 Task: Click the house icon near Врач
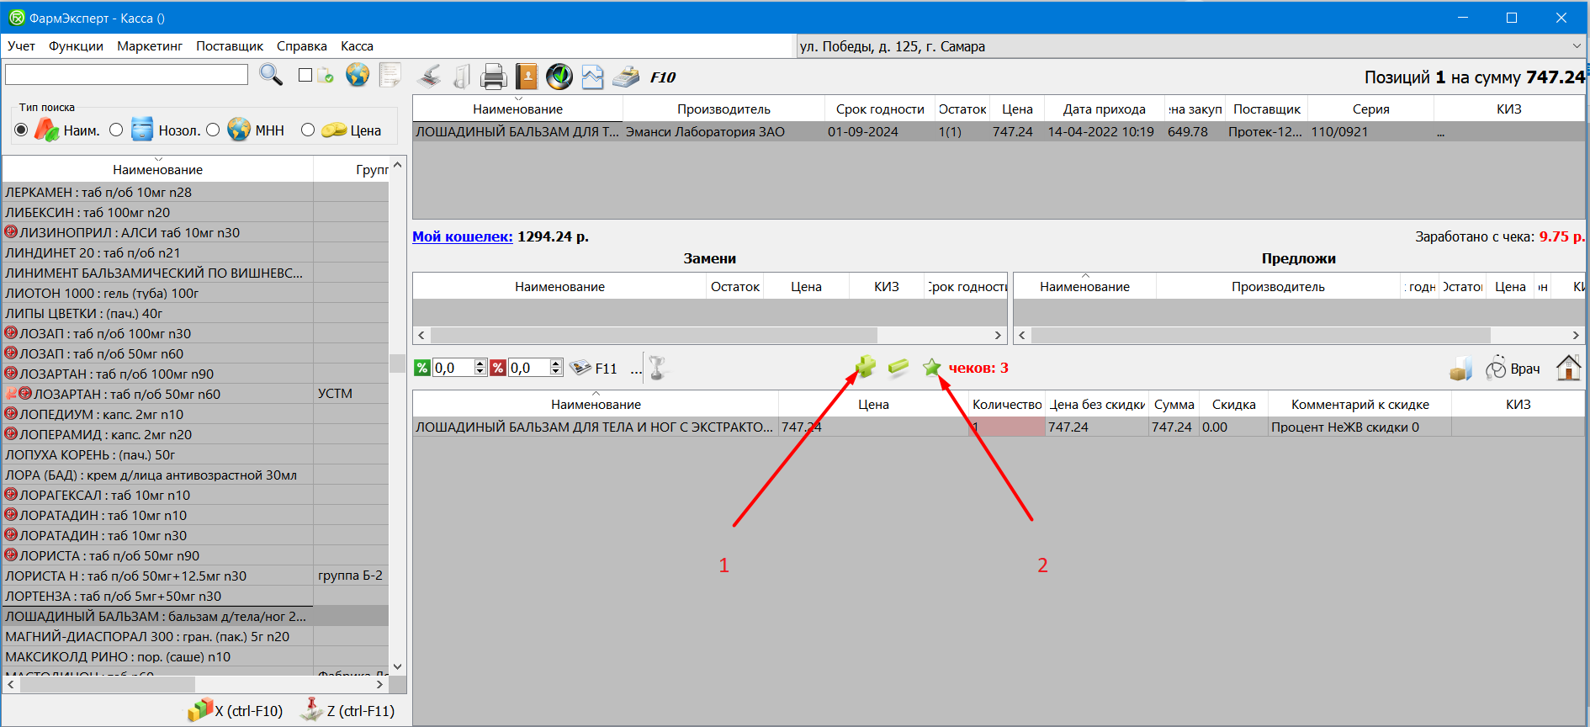(1568, 368)
